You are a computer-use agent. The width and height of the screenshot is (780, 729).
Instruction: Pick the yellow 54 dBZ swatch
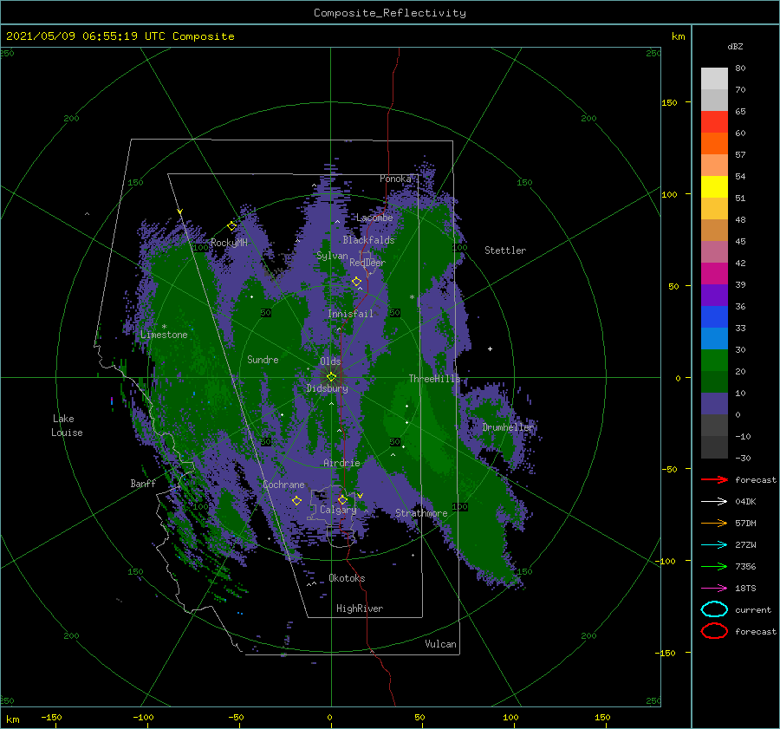(x=714, y=186)
